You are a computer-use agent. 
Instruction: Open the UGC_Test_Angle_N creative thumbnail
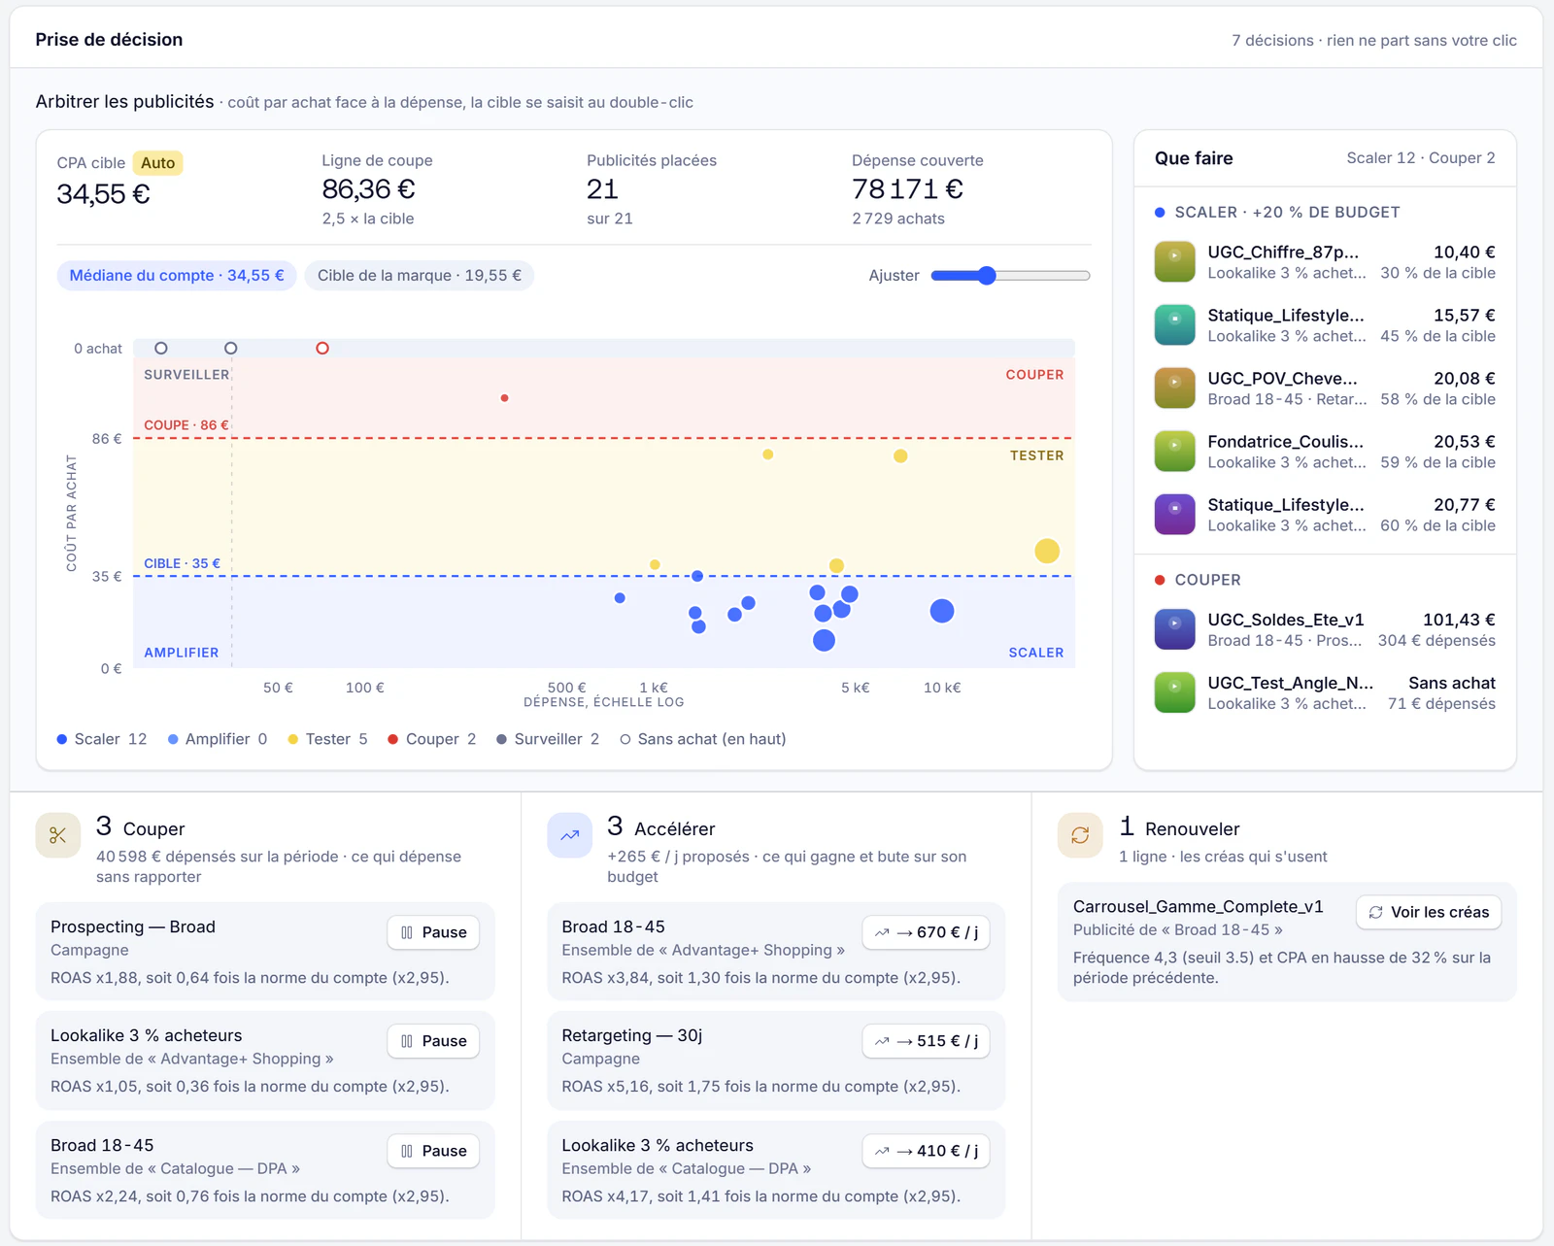pos(1174,692)
